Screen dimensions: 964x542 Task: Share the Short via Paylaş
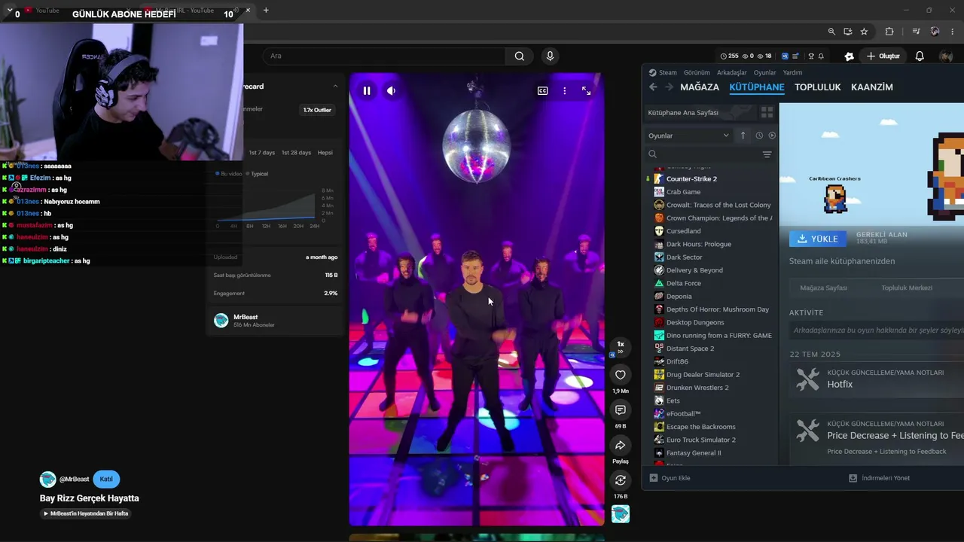pos(621,446)
